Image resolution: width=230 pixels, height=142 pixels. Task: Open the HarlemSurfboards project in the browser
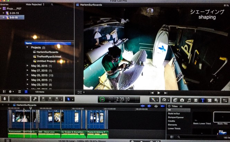(47, 52)
